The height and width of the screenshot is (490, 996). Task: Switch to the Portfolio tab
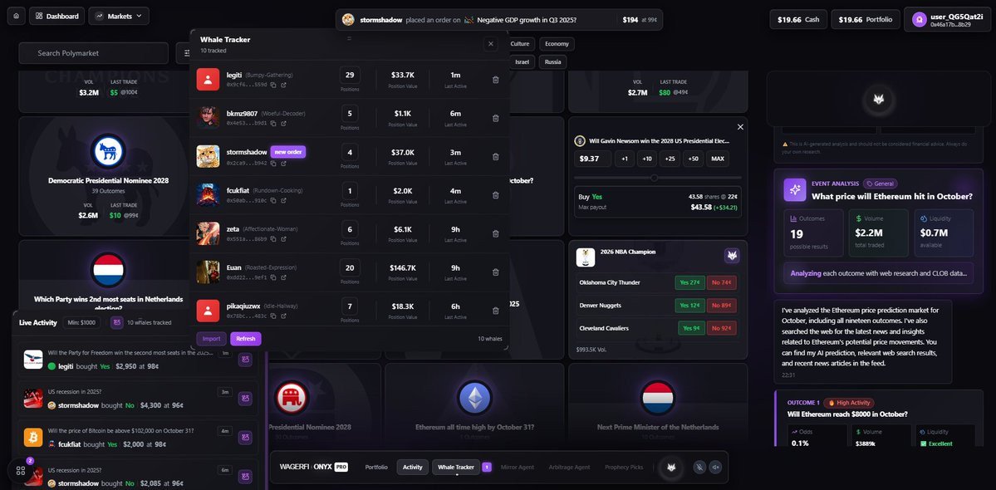tap(376, 467)
